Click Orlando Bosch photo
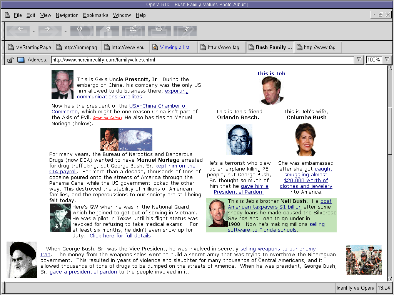 coord(239,139)
